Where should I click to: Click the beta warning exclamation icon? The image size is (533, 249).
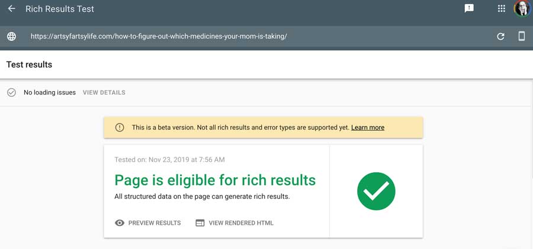pos(119,128)
